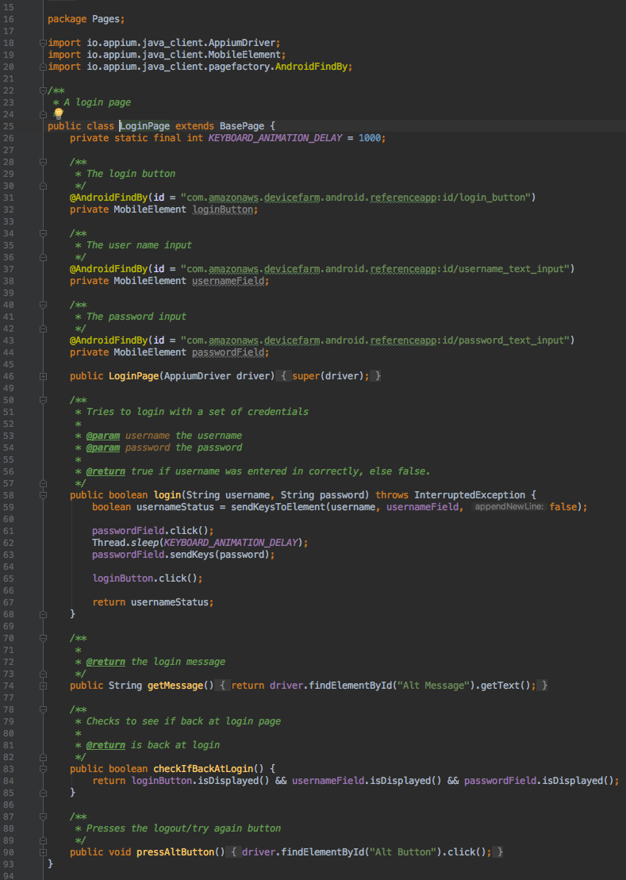This screenshot has width=626, height=880.
Task: Click '@param username' Javadoc tag on line 53
Action: coord(128,436)
